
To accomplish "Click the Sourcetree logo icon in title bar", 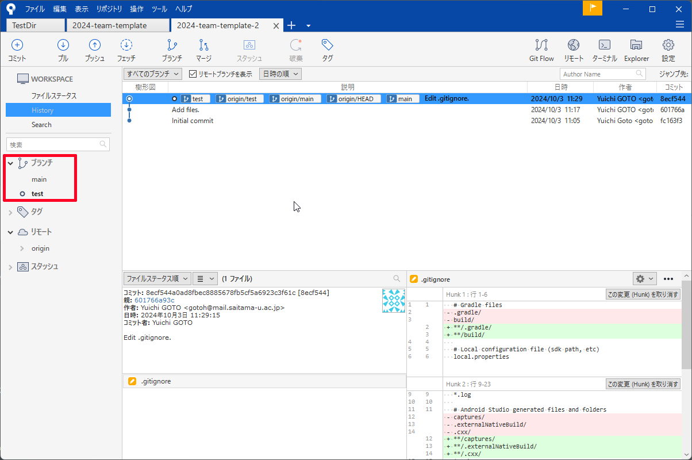I will pos(10,9).
